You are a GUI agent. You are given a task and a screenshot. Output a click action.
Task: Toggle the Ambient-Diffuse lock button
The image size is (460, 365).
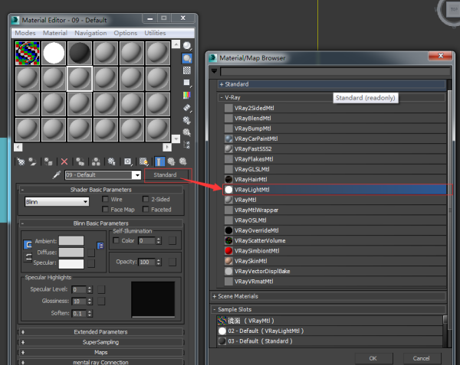pyautogui.click(x=28, y=244)
